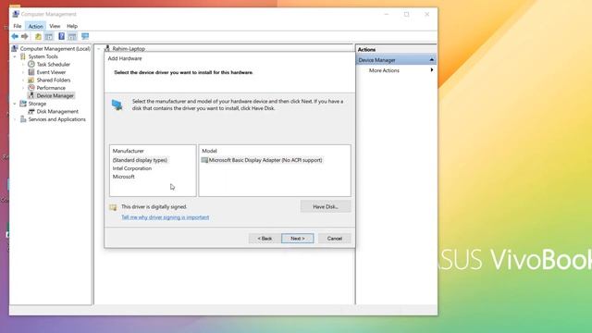Expand the Task Scheduler node
The height and width of the screenshot is (333, 592).
(23, 65)
